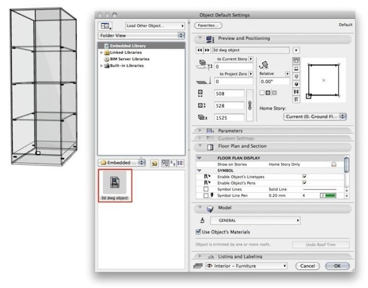Toggle Enable Object's Pens checkbox
The height and width of the screenshot is (288, 368).
(x=305, y=183)
